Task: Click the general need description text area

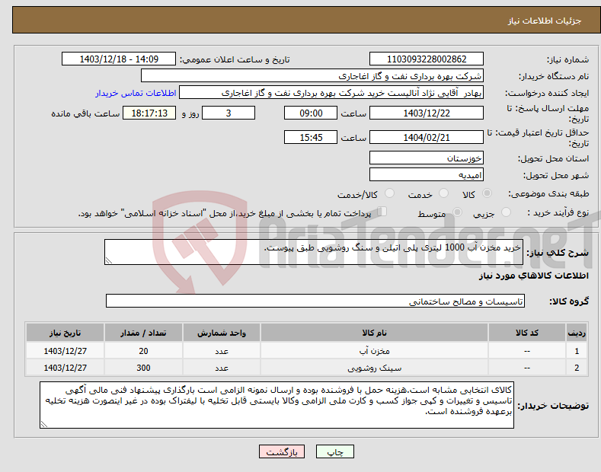Action: coord(314,252)
